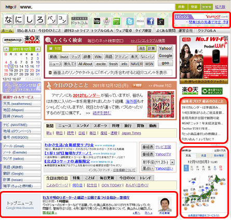Open the 続きを読む link
This screenshot has width=231, height=220.
pos(102,113)
